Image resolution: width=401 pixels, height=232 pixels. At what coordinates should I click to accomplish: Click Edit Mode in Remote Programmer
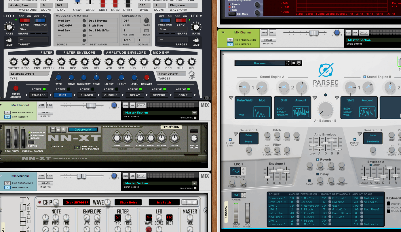[232, 14]
